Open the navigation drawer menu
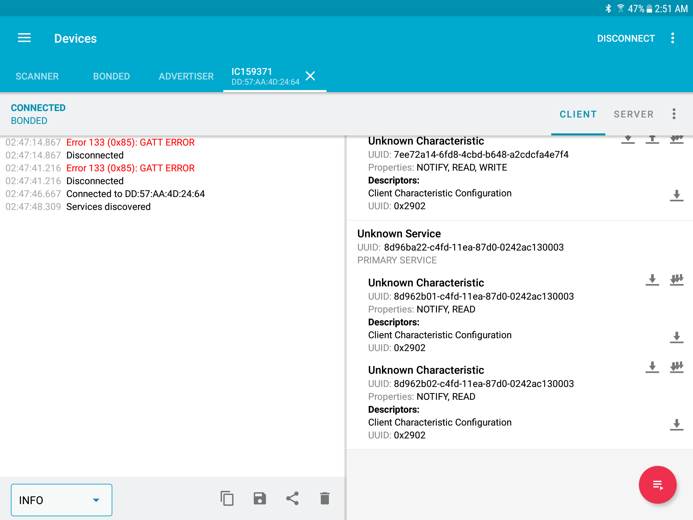 click(24, 38)
